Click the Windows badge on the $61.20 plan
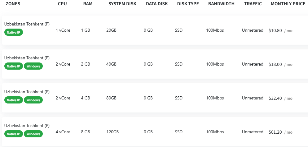Screen dimensions: 308x147 tap(33, 134)
